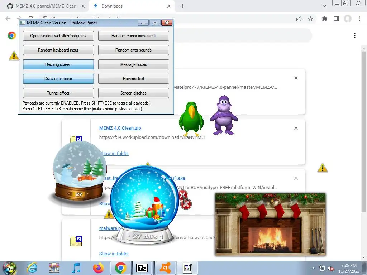This screenshot has height=275, width=367.
Task: Show MEMZ 4.0 Clean.zip in folder
Action: pyautogui.click(x=115, y=153)
